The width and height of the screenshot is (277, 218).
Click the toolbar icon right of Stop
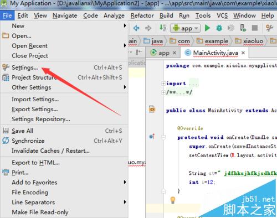click(x=269, y=28)
